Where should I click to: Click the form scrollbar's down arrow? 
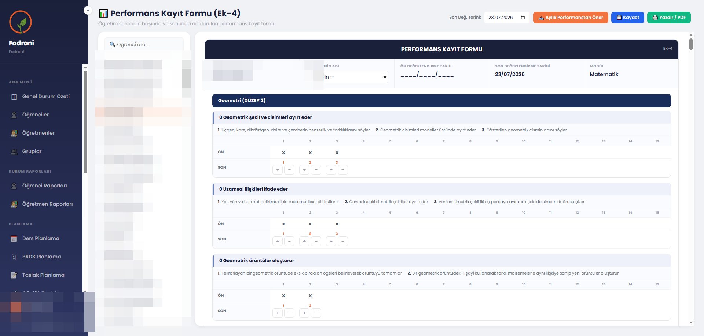pos(691,323)
